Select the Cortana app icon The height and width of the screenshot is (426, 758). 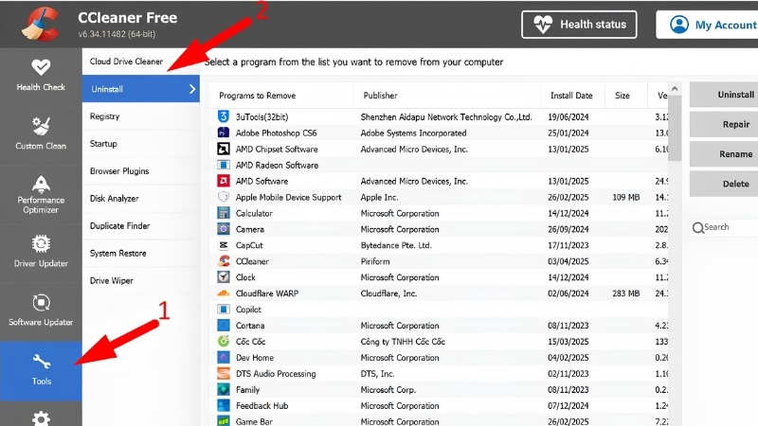point(224,325)
